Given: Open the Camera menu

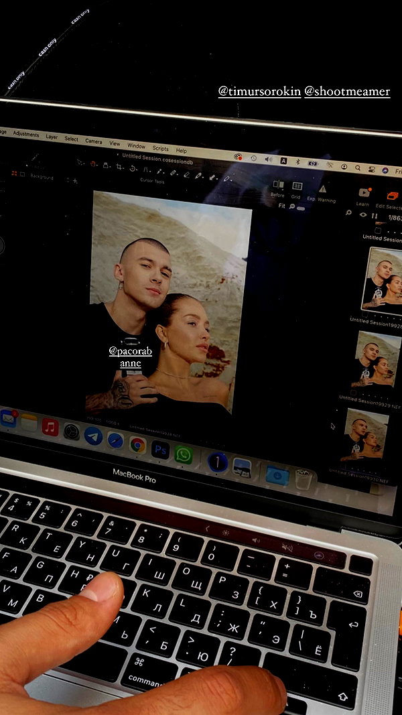Looking at the screenshot, I should 93,141.
